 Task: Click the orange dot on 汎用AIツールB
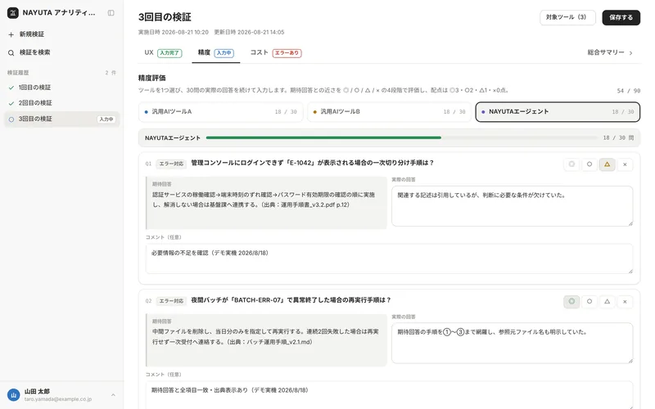point(315,112)
